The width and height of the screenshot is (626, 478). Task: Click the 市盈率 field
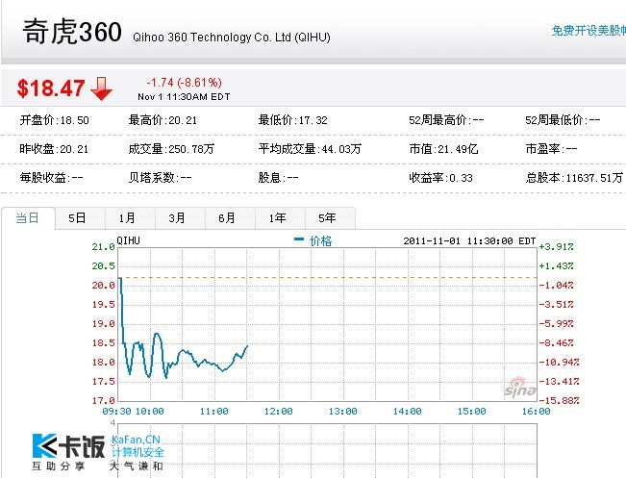(551, 149)
